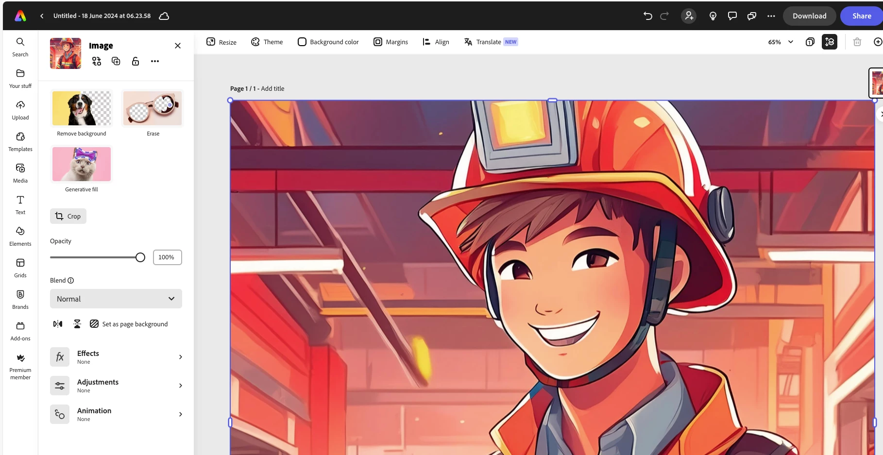Screen dimensions: 883x455
Task: Go back using the arrow next to the title
Action: (42, 16)
